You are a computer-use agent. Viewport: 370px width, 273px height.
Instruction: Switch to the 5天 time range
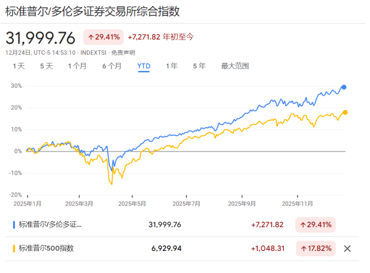[46, 66]
